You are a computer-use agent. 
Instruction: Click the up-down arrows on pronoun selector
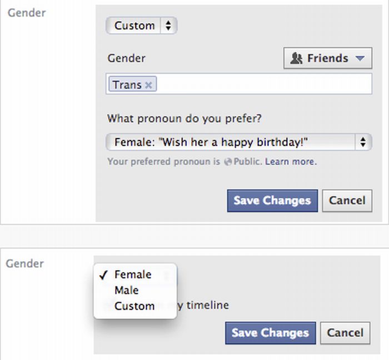coord(363,142)
